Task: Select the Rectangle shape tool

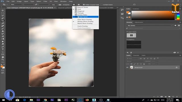Action: pyautogui.click(x=3, y=54)
